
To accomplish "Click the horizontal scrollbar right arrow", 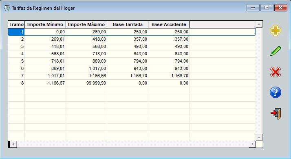I will coord(252,144).
